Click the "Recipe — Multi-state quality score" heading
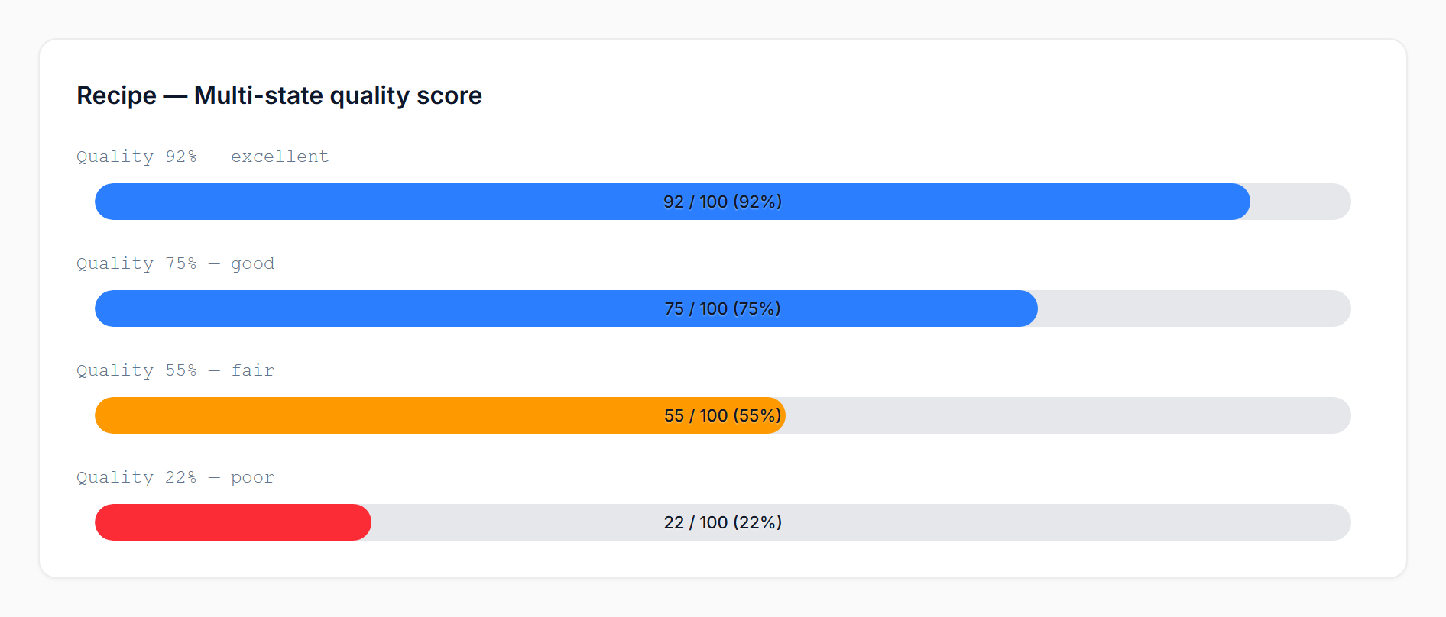1446x617 pixels. pyautogui.click(x=279, y=95)
